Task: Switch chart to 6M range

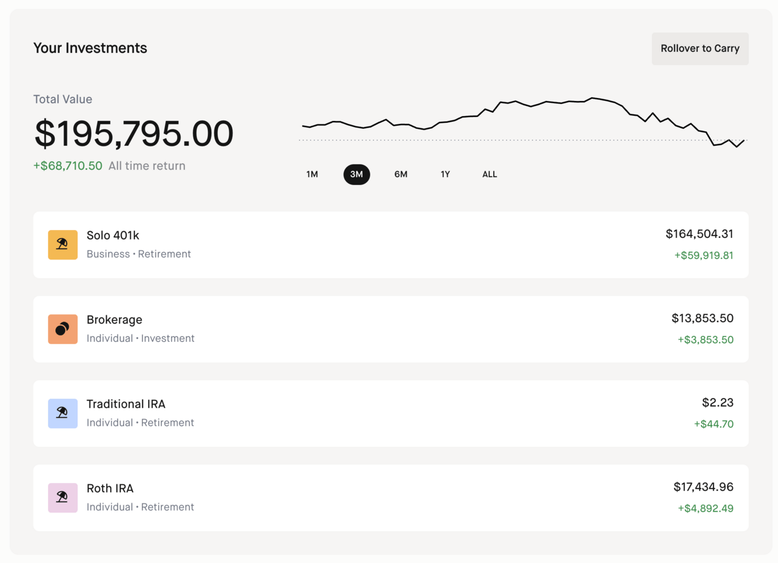Action: pos(401,174)
